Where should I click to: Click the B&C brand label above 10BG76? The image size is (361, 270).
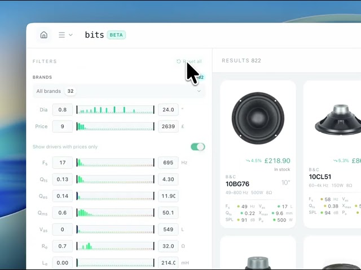tap(231, 177)
